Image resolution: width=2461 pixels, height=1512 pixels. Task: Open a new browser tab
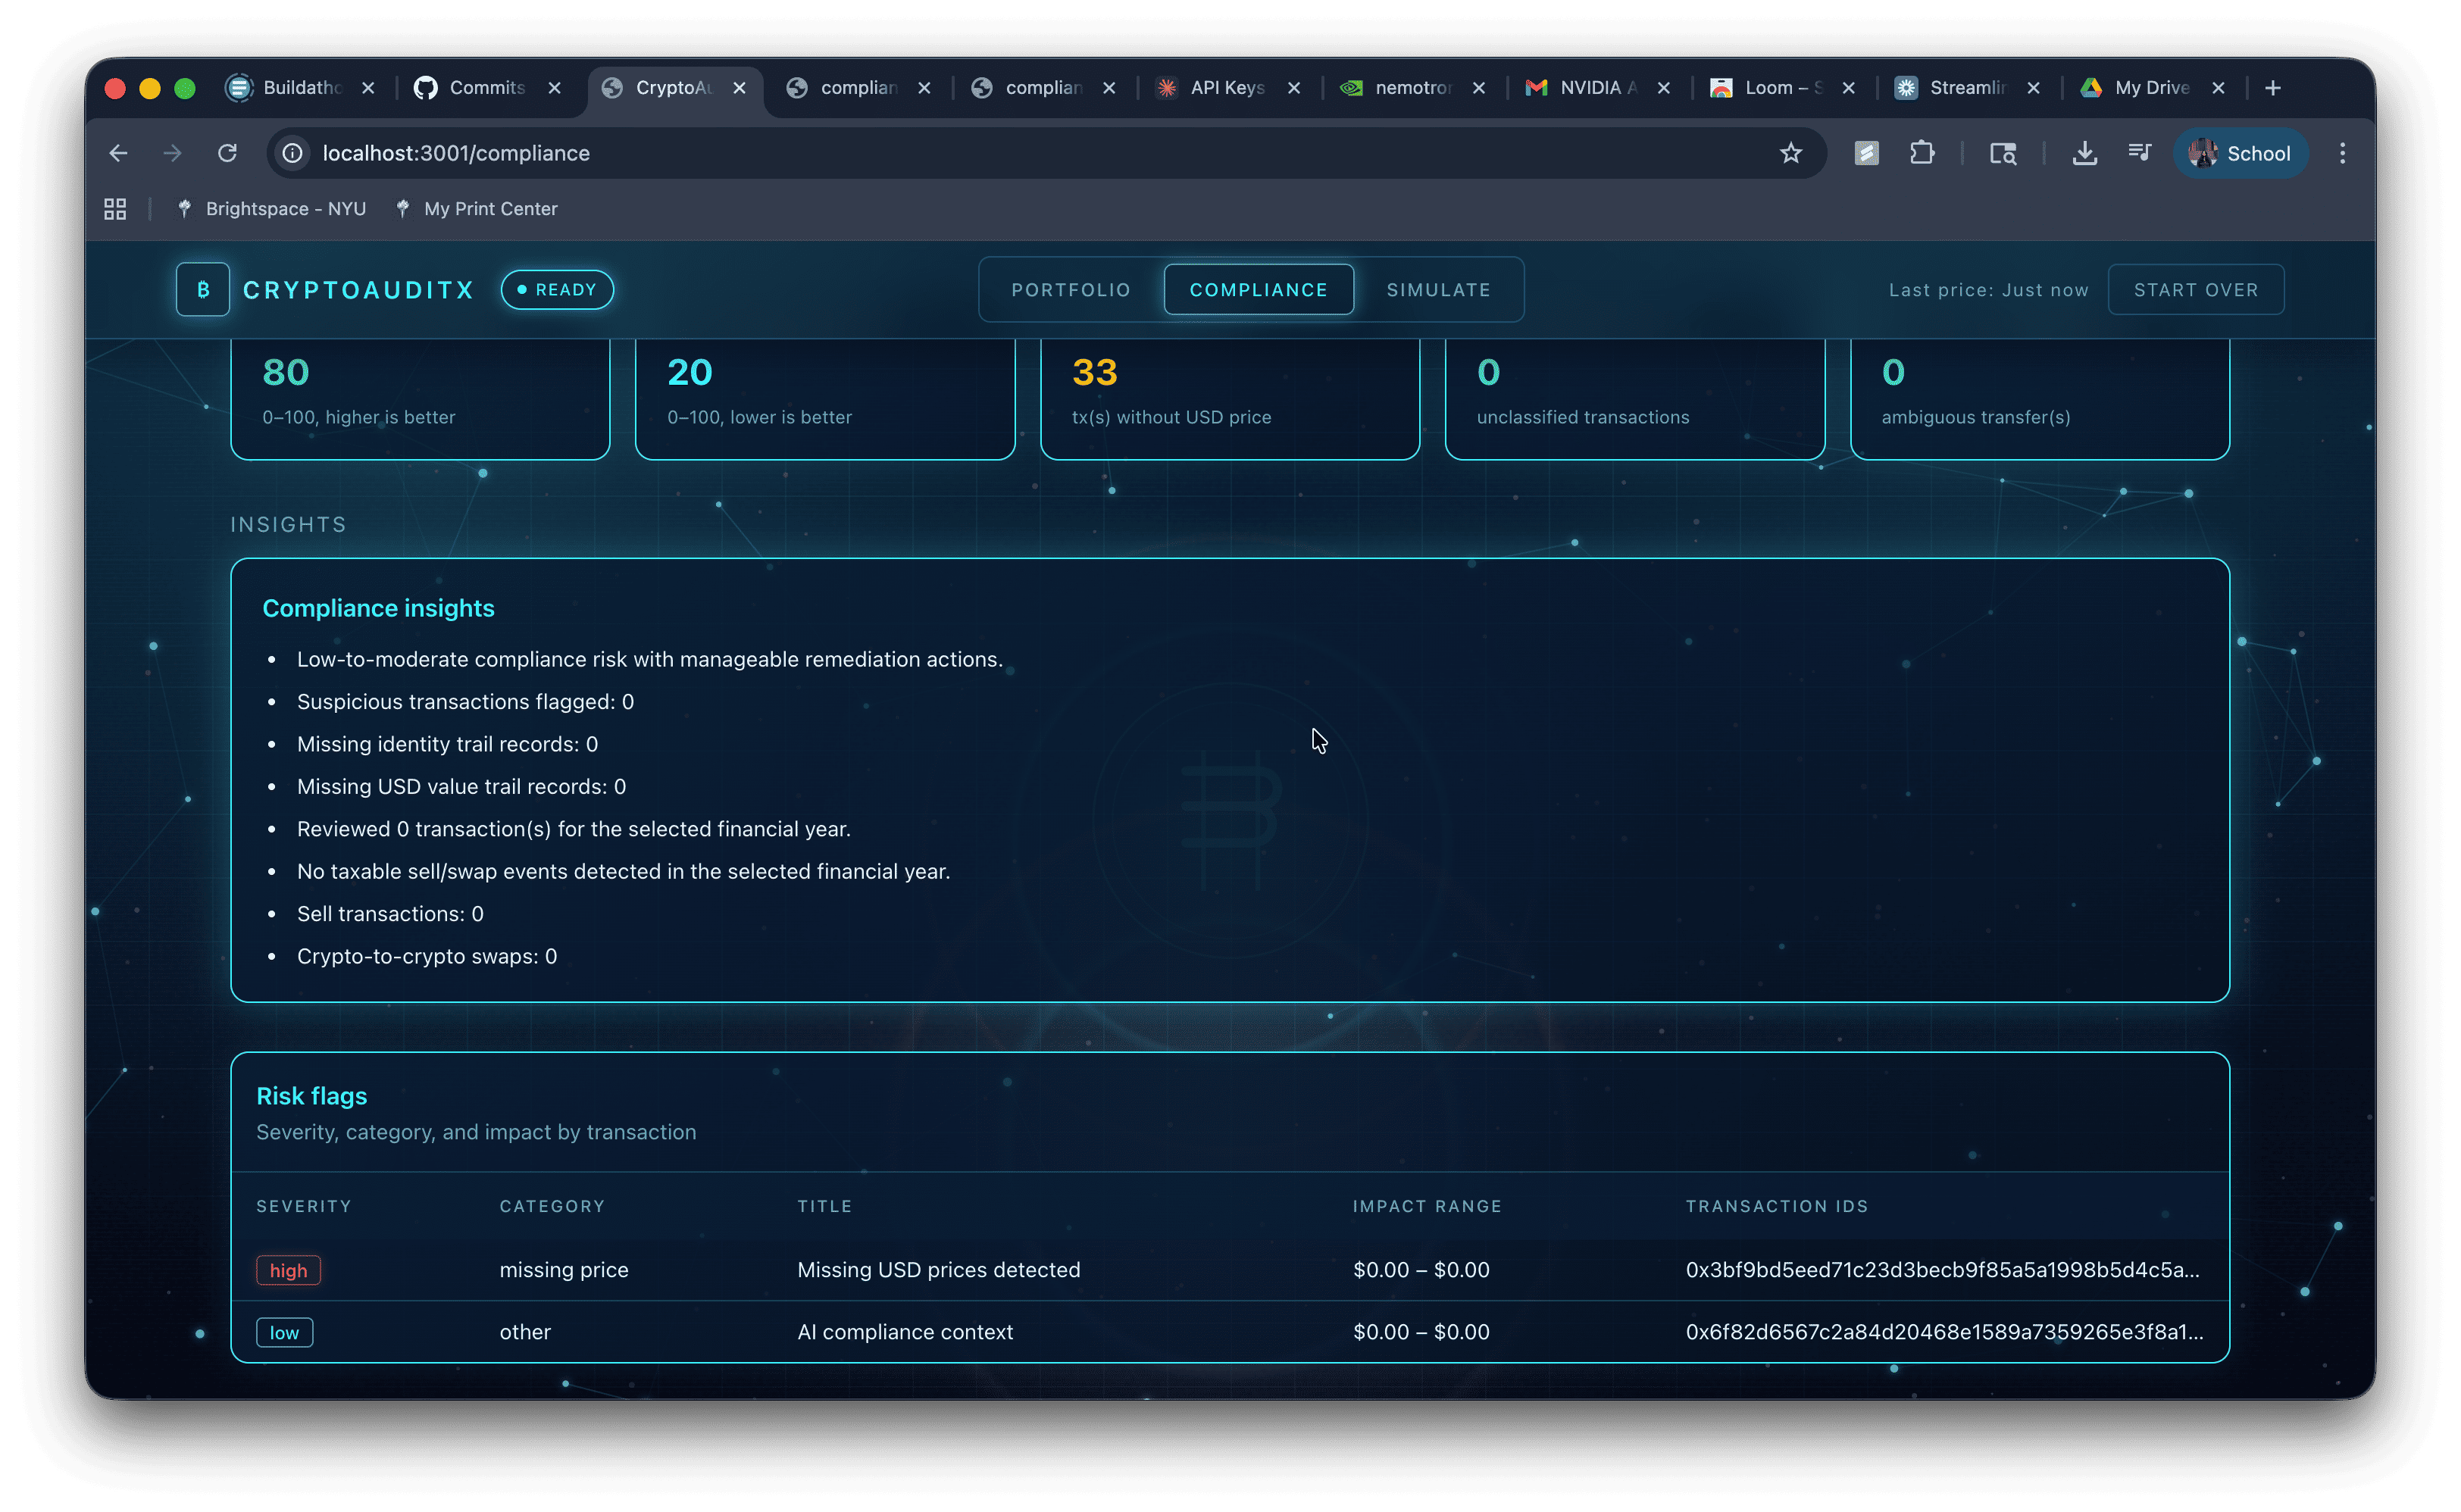pos(2272,88)
